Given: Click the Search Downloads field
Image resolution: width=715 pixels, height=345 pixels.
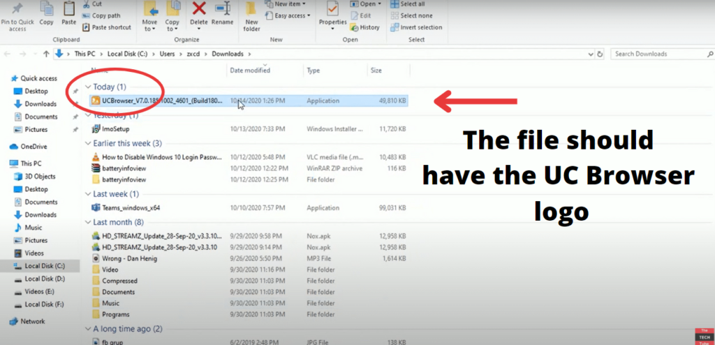Looking at the screenshot, I should (x=662, y=54).
